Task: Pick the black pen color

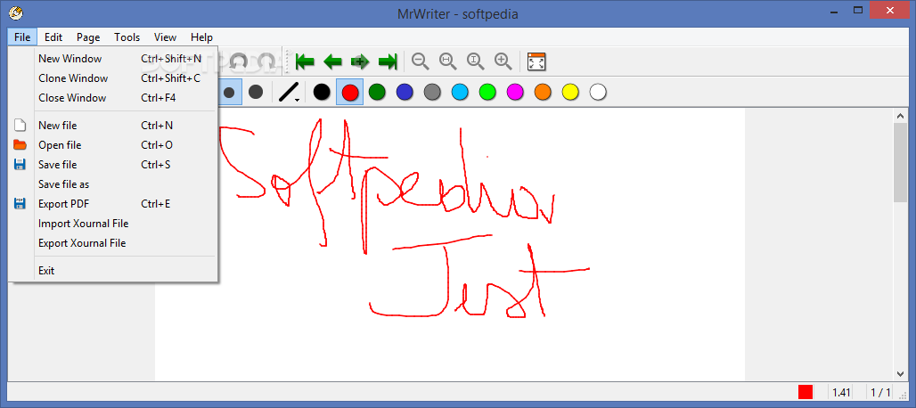Action: [x=322, y=93]
